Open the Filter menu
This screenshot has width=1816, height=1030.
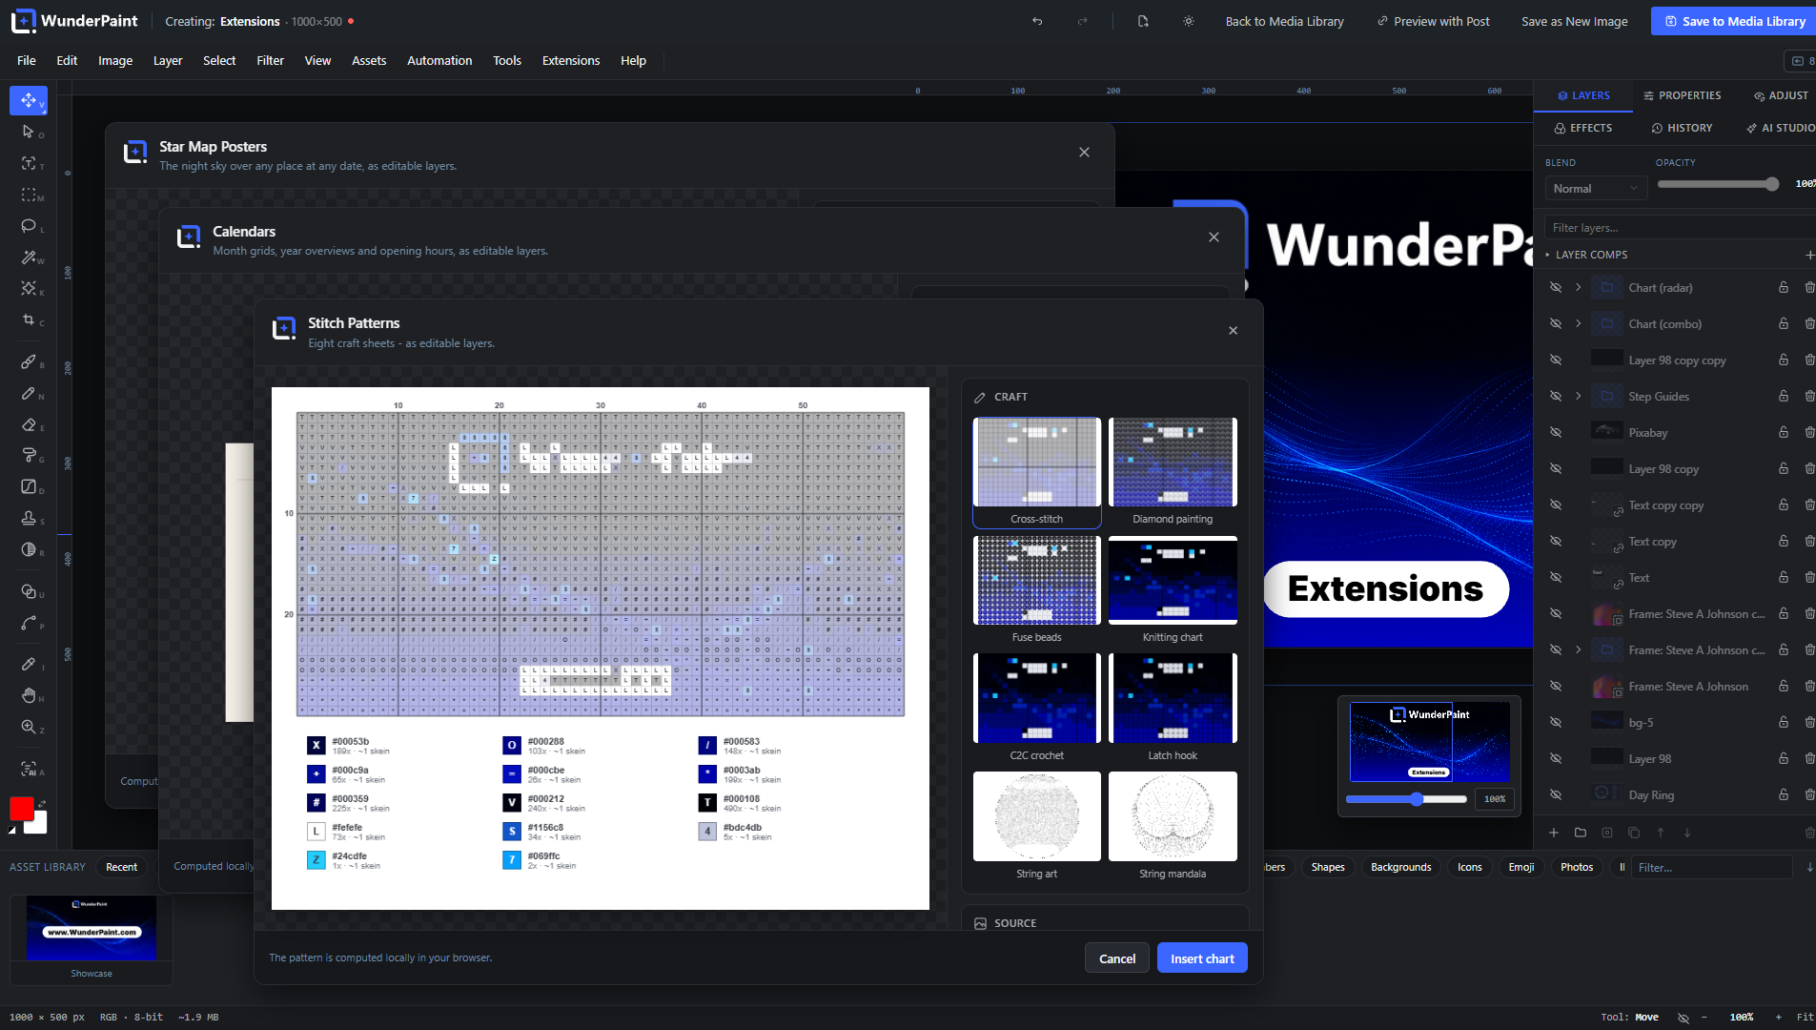tap(270, 60)
